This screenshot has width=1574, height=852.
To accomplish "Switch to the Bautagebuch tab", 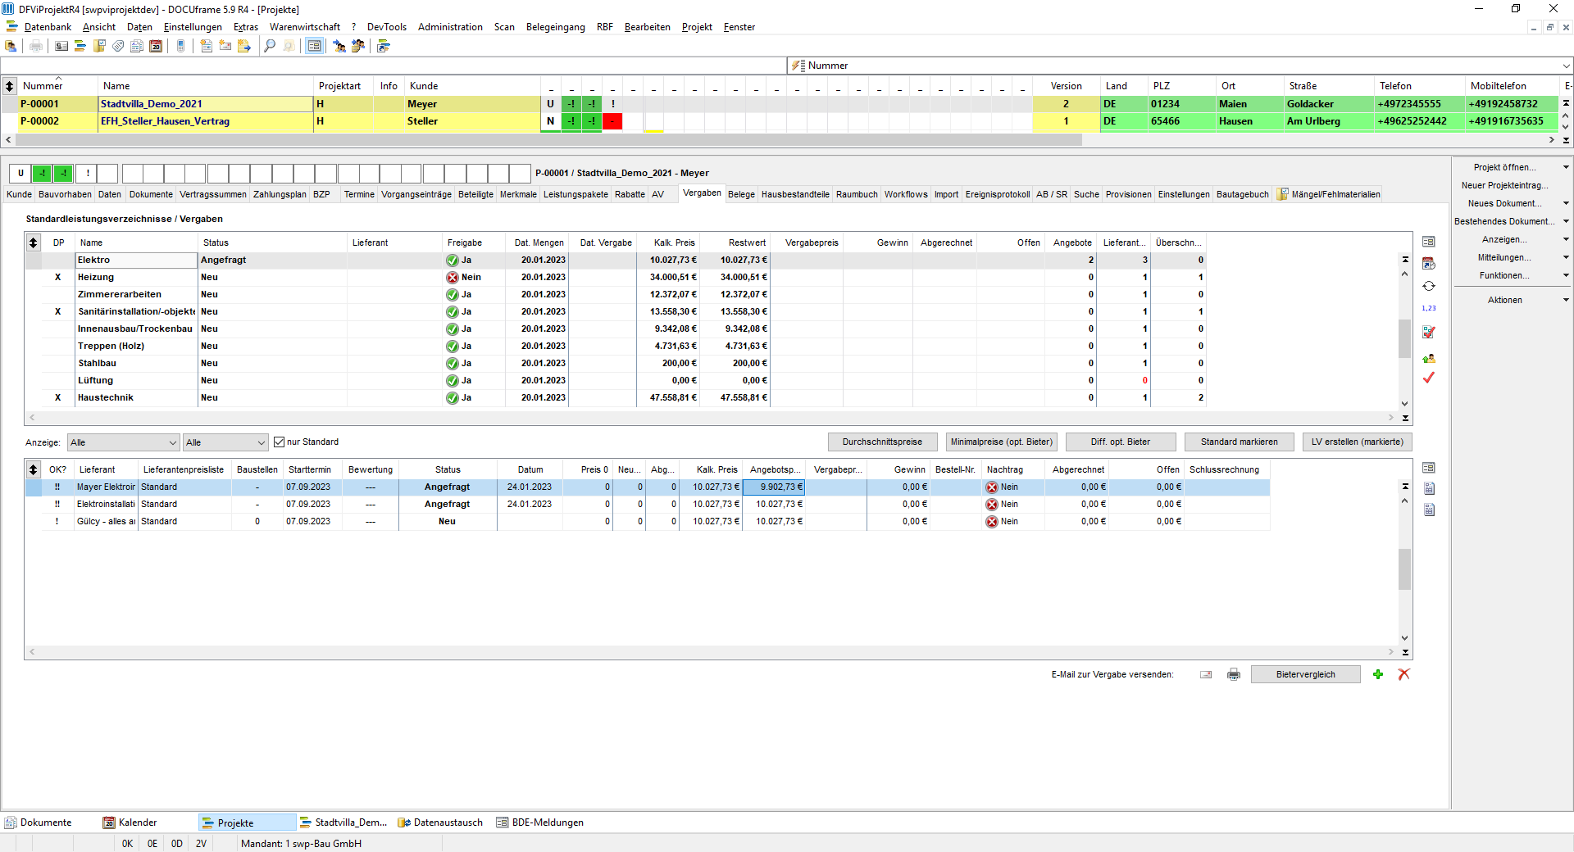I will [1242, 194].
